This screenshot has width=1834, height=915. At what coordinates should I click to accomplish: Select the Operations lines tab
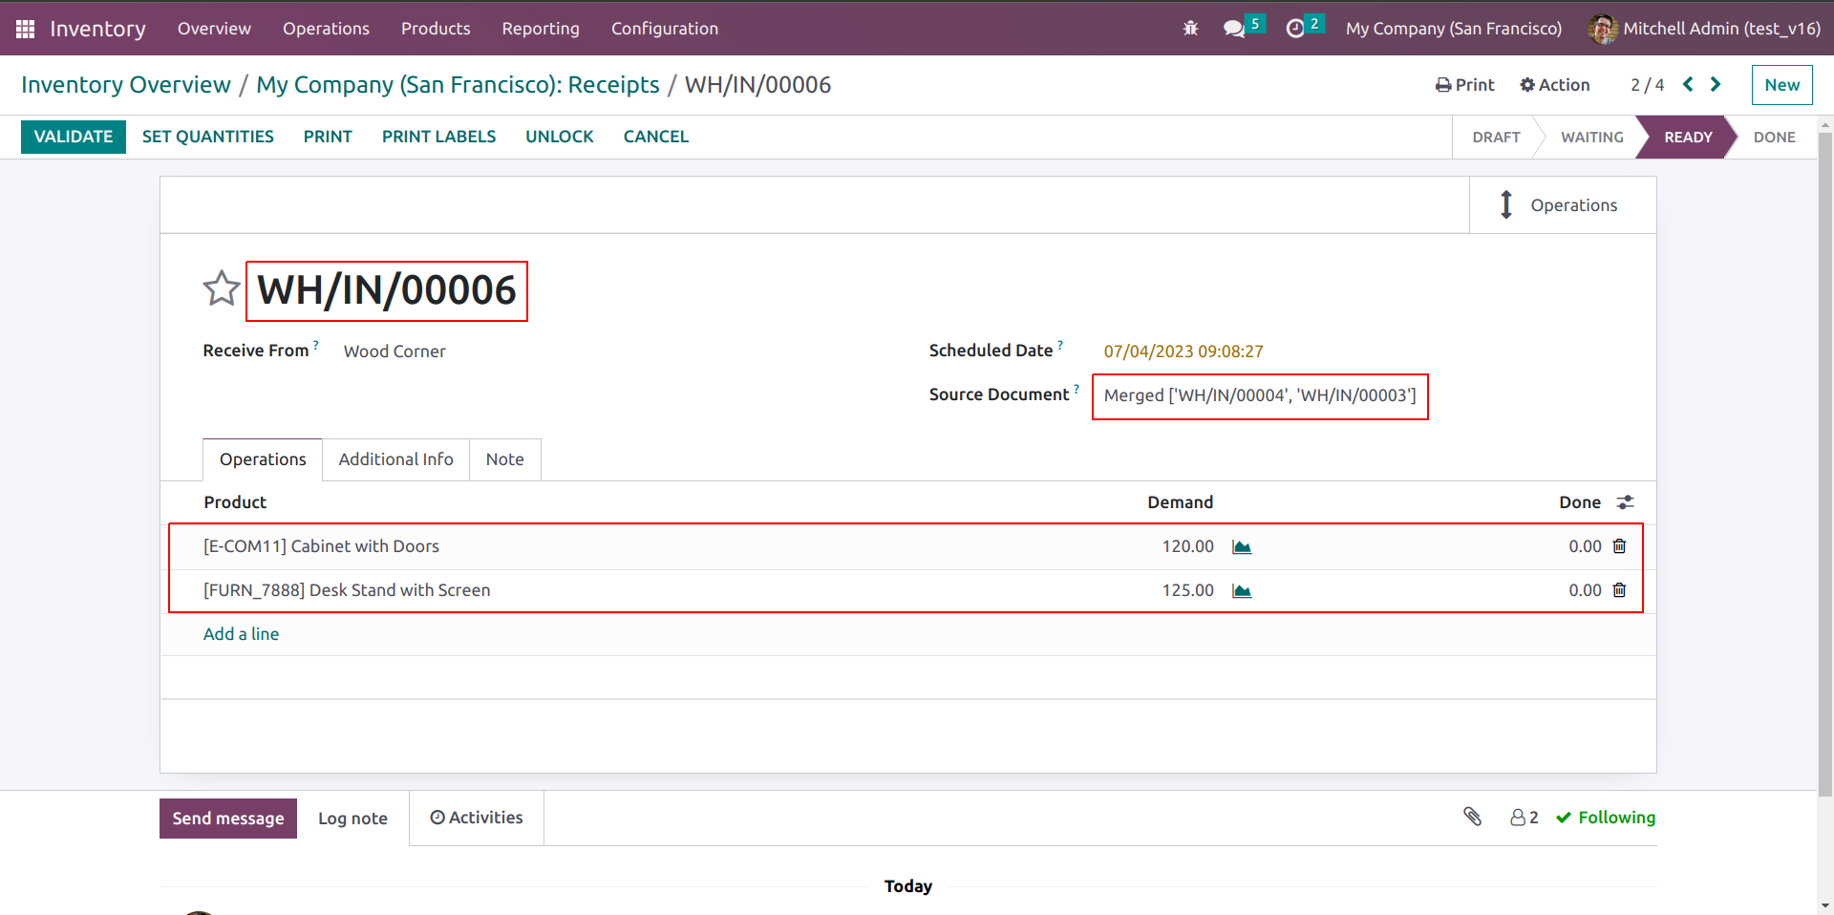point(263,459)
